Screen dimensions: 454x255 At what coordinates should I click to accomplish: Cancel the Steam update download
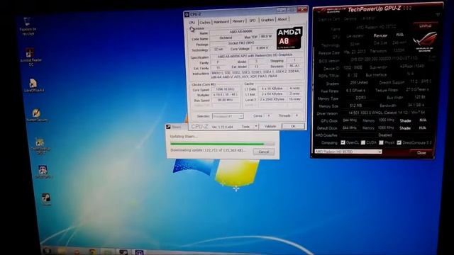263,152
